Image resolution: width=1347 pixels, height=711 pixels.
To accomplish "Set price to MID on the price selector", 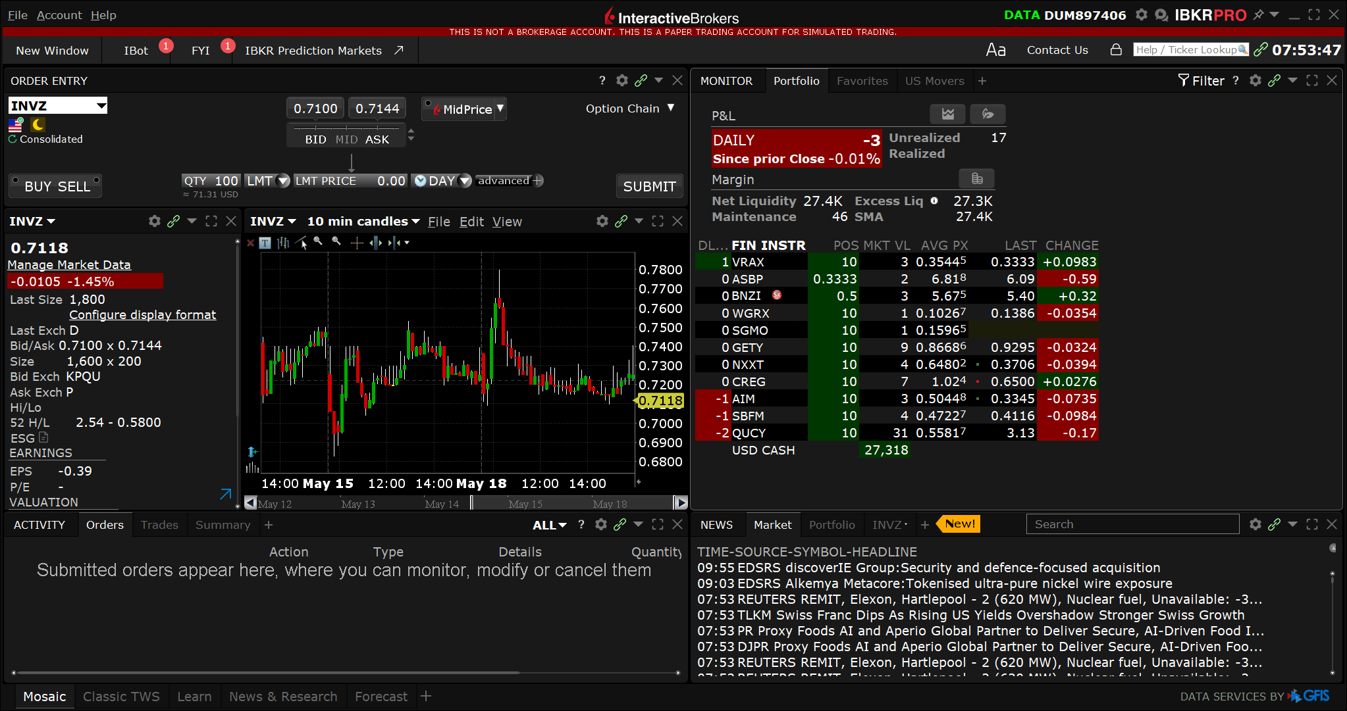I will [346, 139].
